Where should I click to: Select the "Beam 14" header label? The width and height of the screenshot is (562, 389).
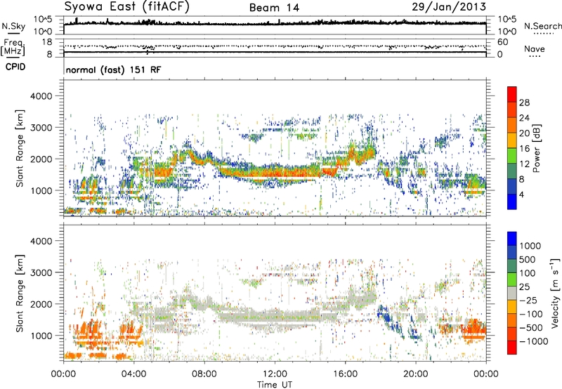coord(275,8)
